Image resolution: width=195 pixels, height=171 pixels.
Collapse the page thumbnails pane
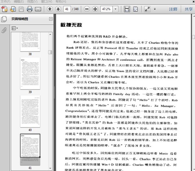50,19
